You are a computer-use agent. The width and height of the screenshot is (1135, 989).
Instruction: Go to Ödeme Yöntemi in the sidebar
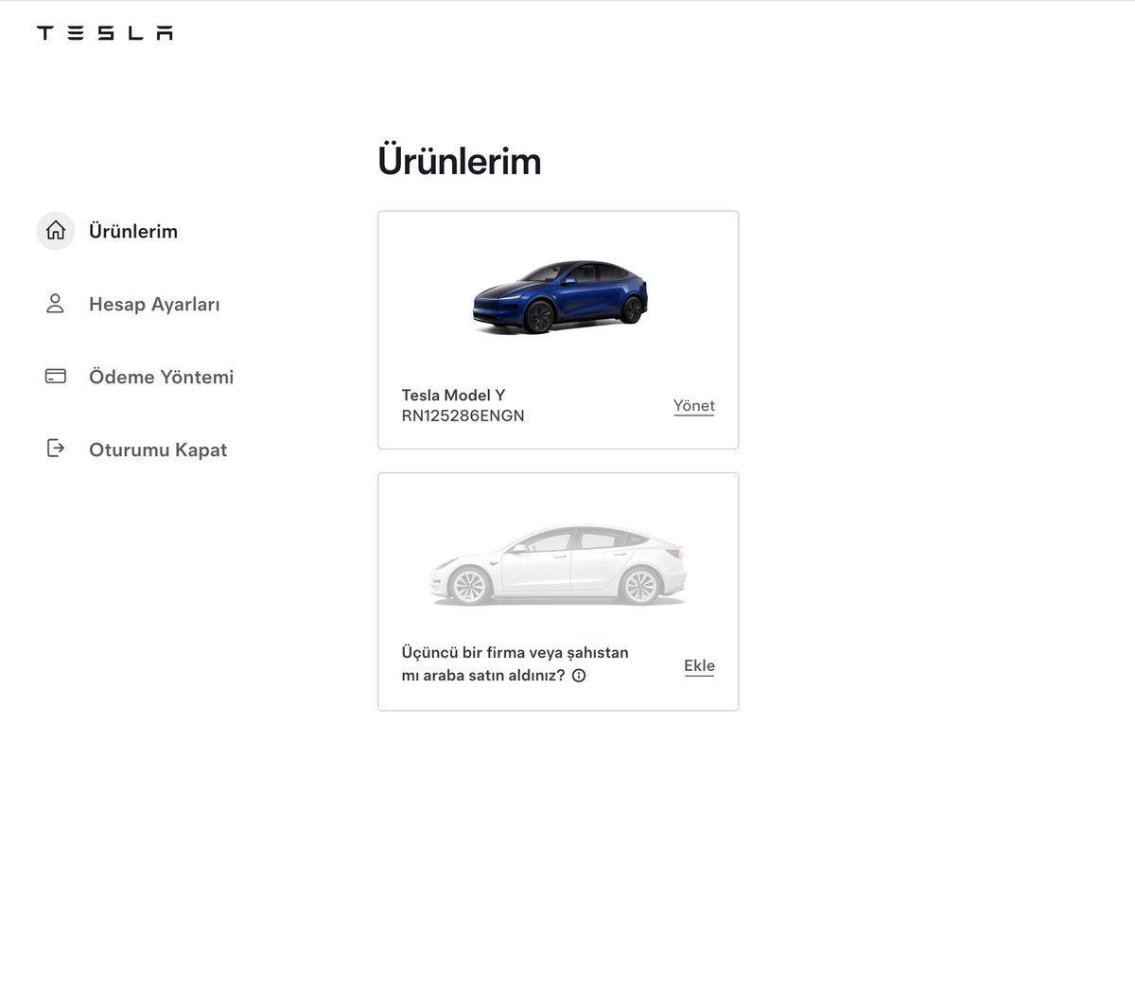tap(161, 377)
